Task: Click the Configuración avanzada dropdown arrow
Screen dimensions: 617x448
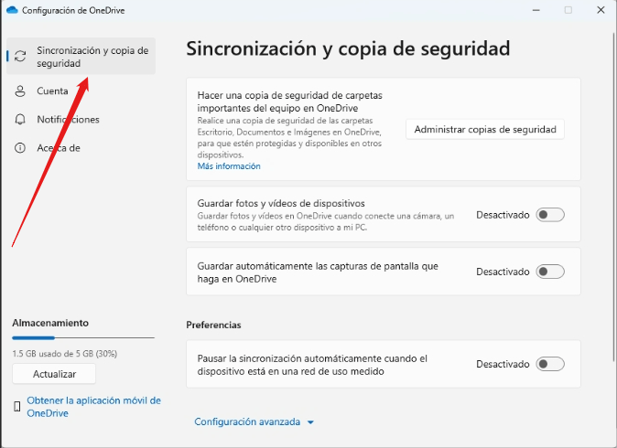Action: click(x=310, y=422)
